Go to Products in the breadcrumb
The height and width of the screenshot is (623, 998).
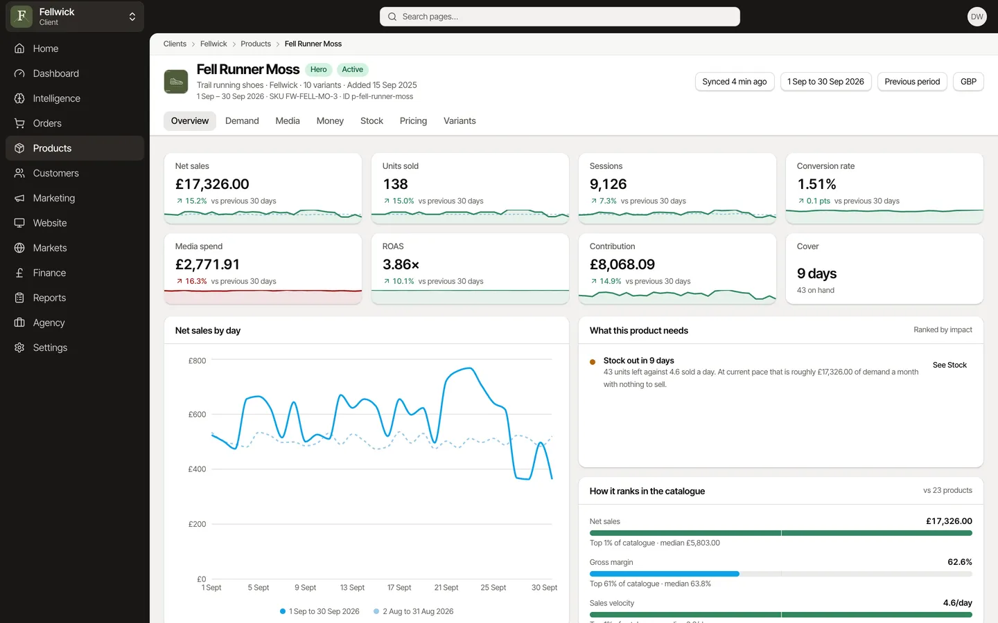click(x=256, y=44)
